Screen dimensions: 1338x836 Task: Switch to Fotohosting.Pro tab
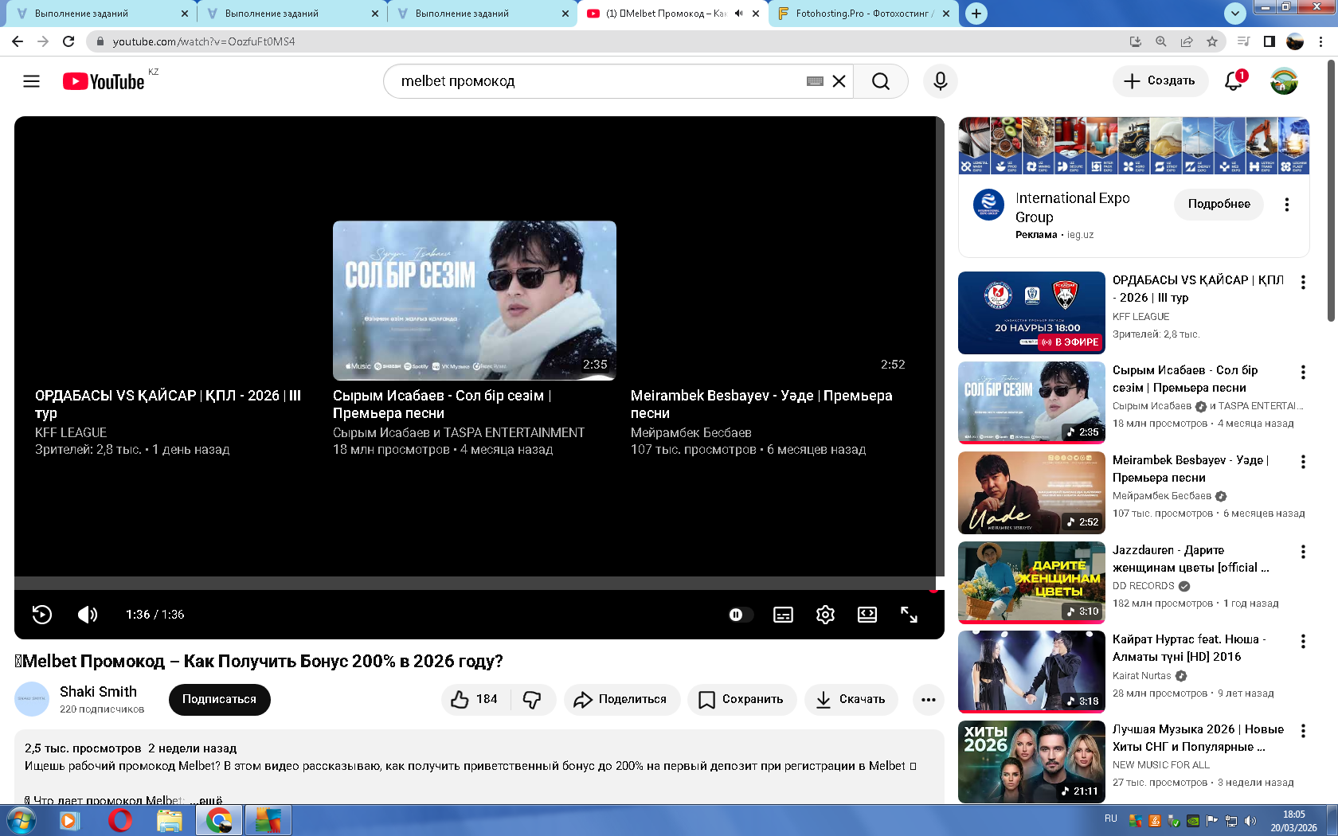coord(864,14)
